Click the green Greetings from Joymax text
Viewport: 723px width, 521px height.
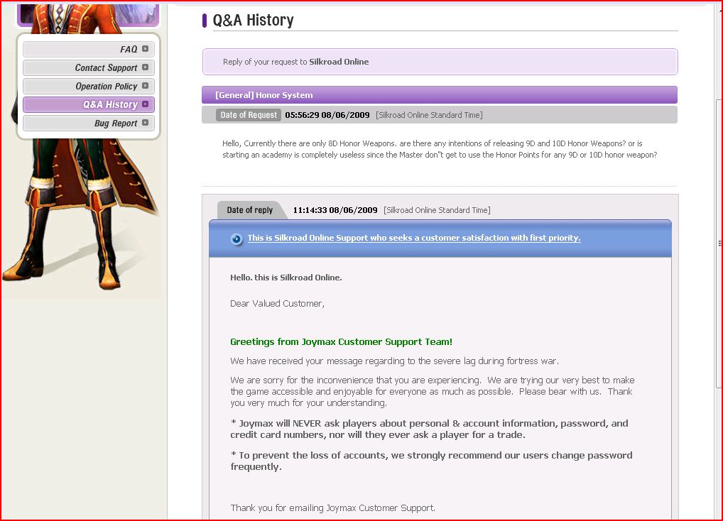pyautogui.click(x=341, y=342)
